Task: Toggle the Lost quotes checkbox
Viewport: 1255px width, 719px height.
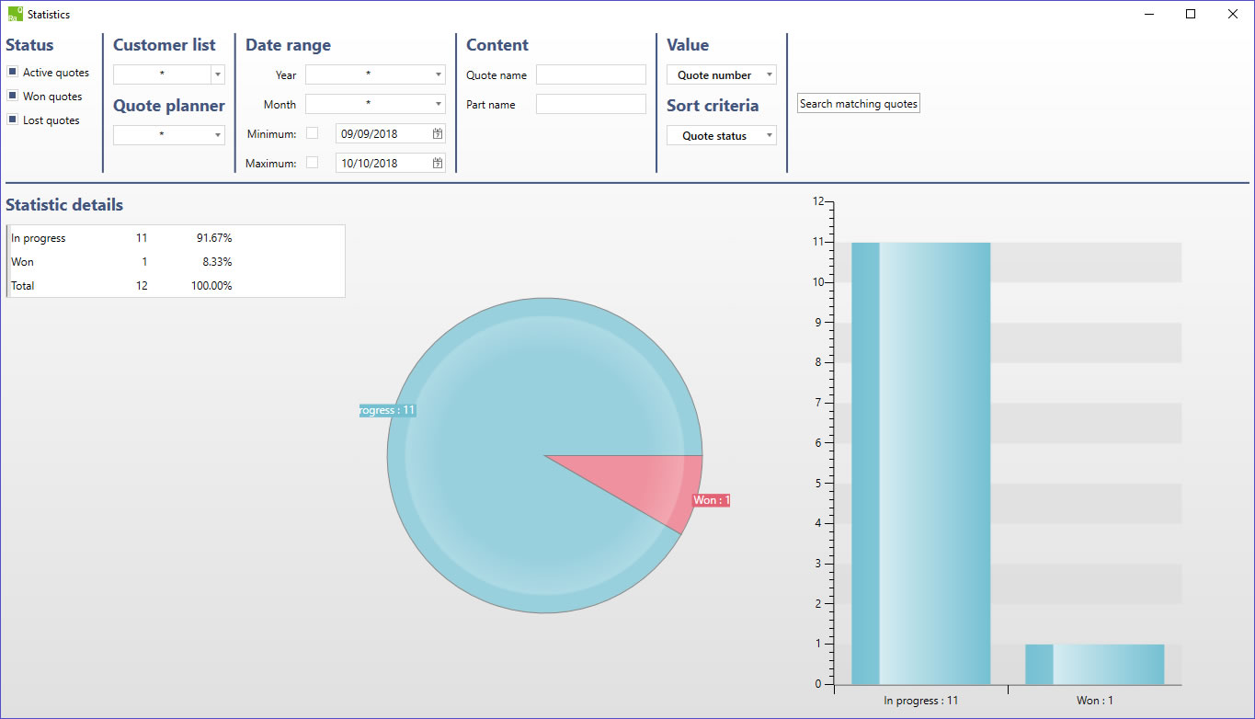Action: point(13,120)
